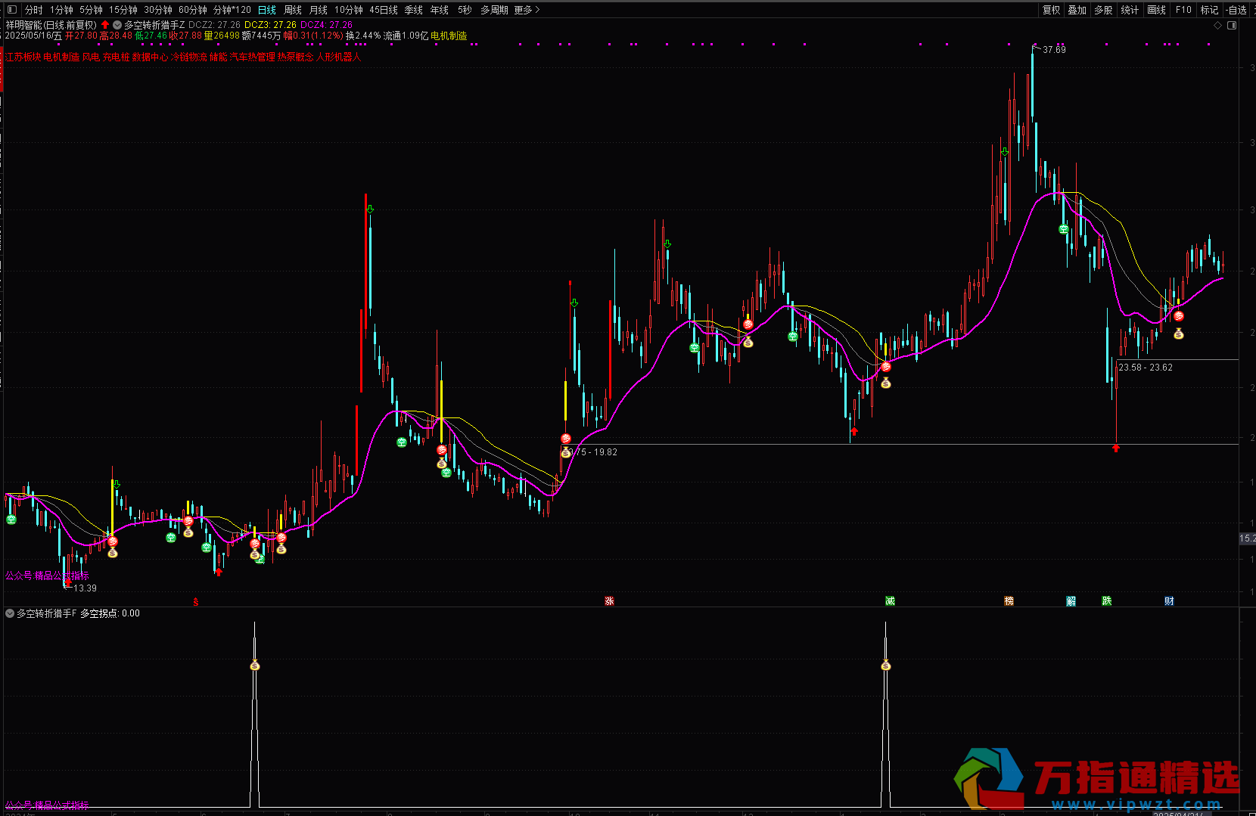Click the -自选 watchlist button

[1236, 10]
